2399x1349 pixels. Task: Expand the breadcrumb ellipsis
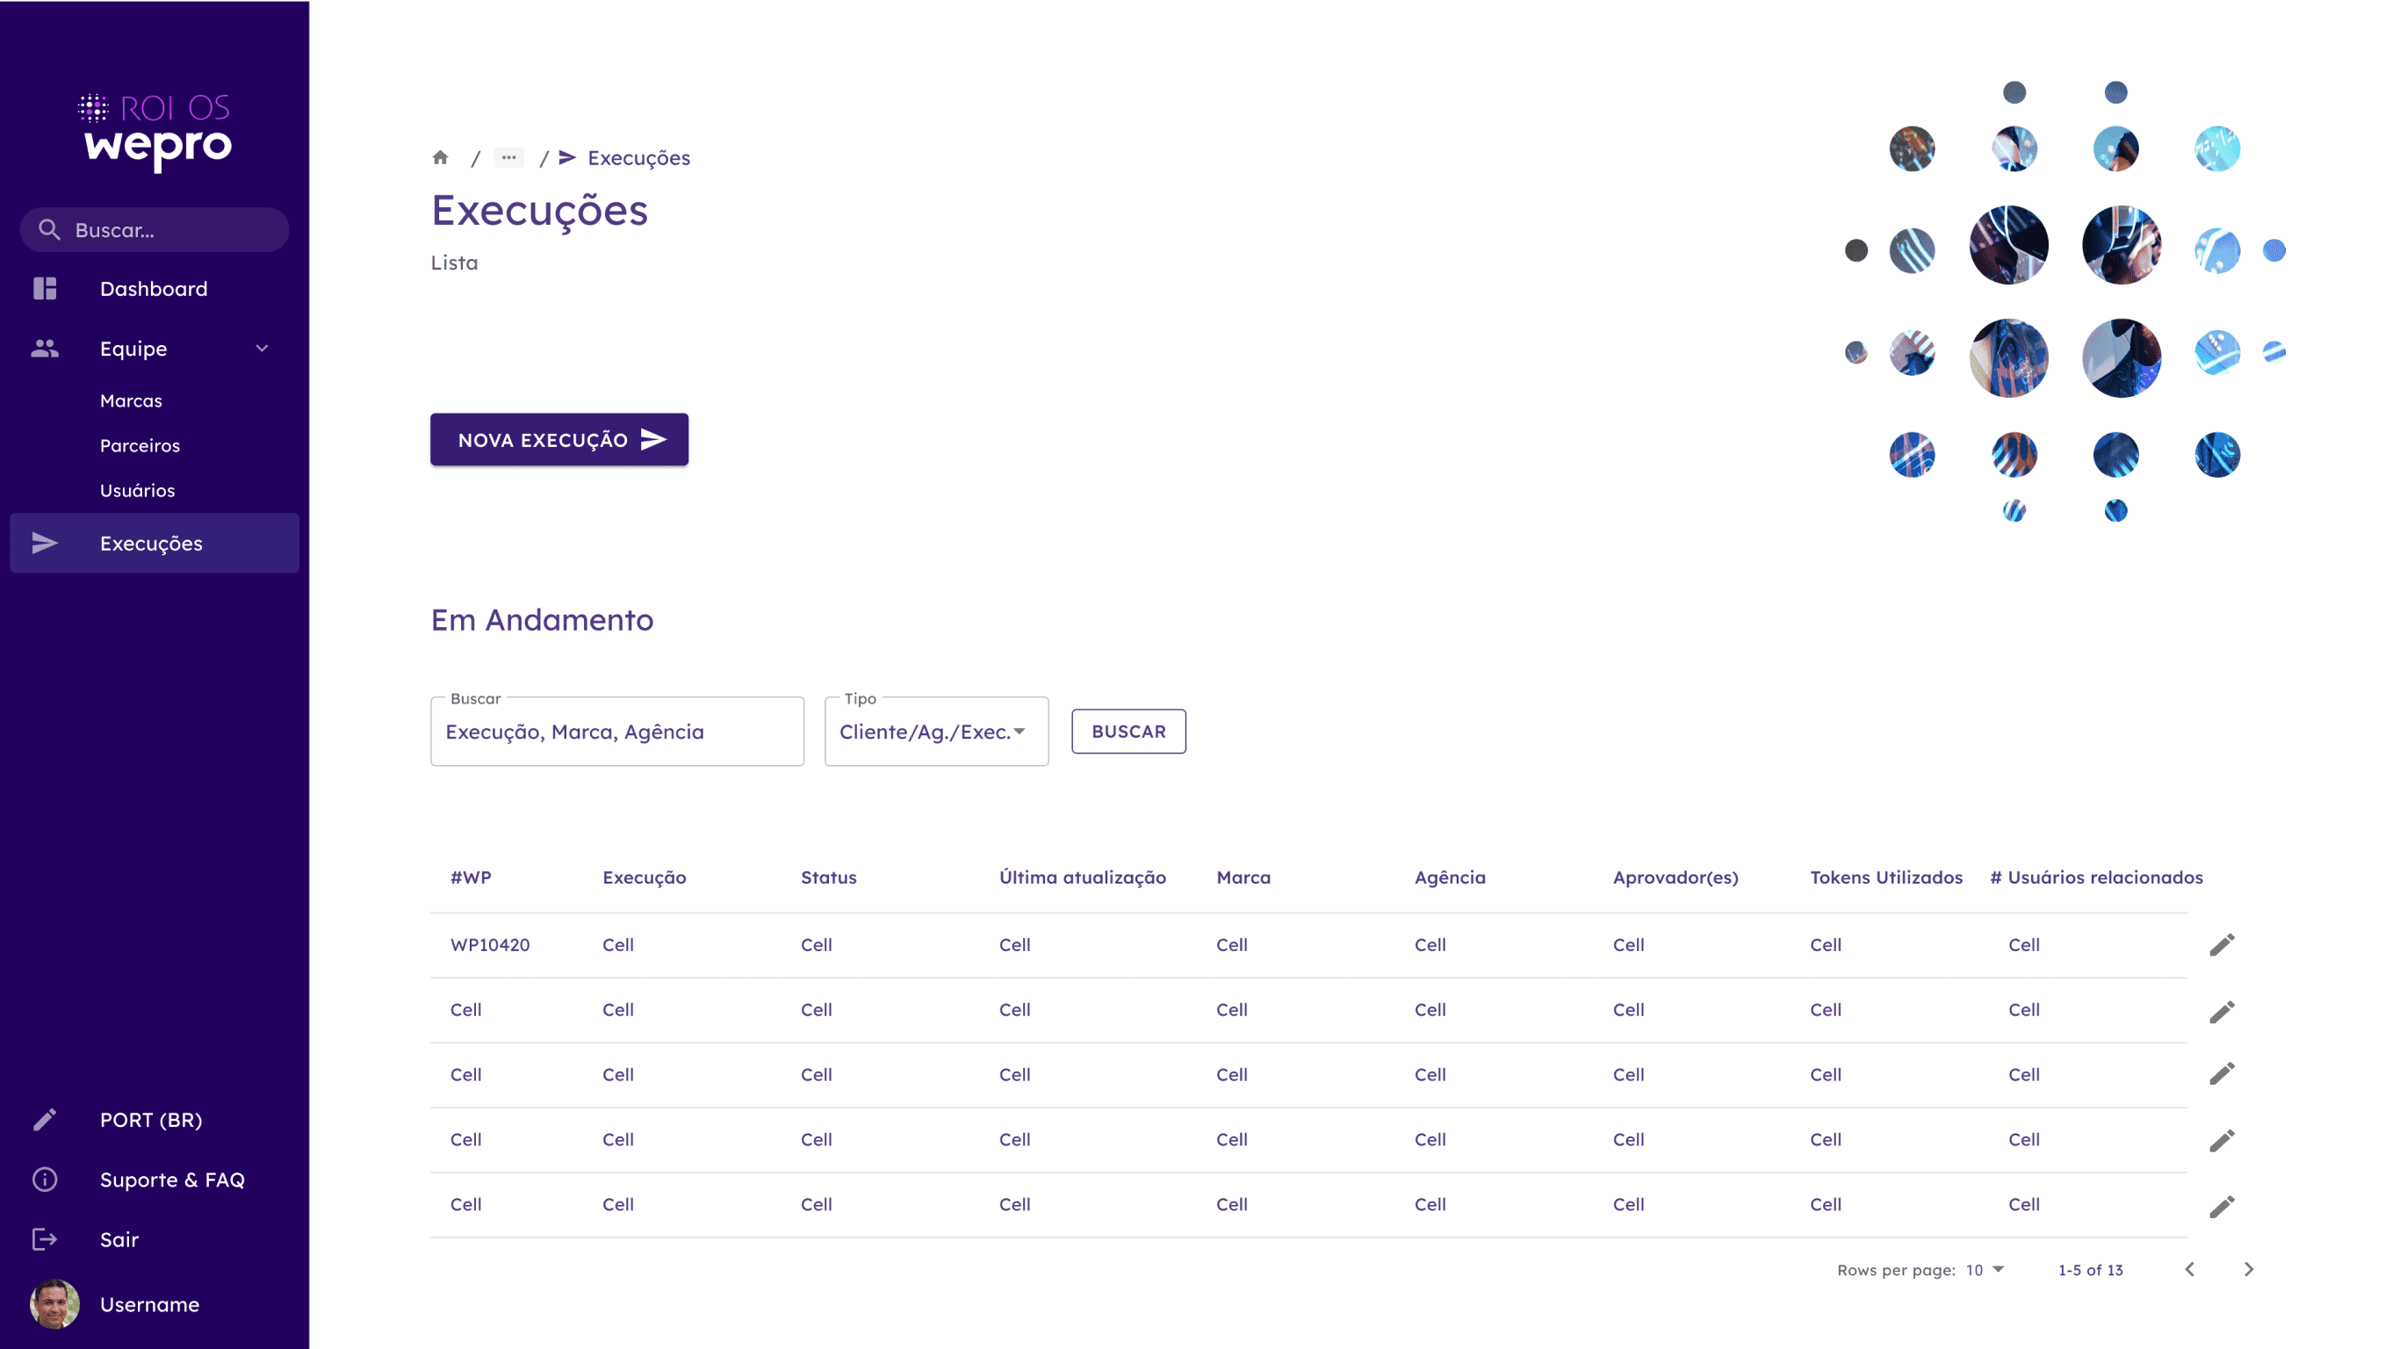pyautogui.click(x=508, y=157)
